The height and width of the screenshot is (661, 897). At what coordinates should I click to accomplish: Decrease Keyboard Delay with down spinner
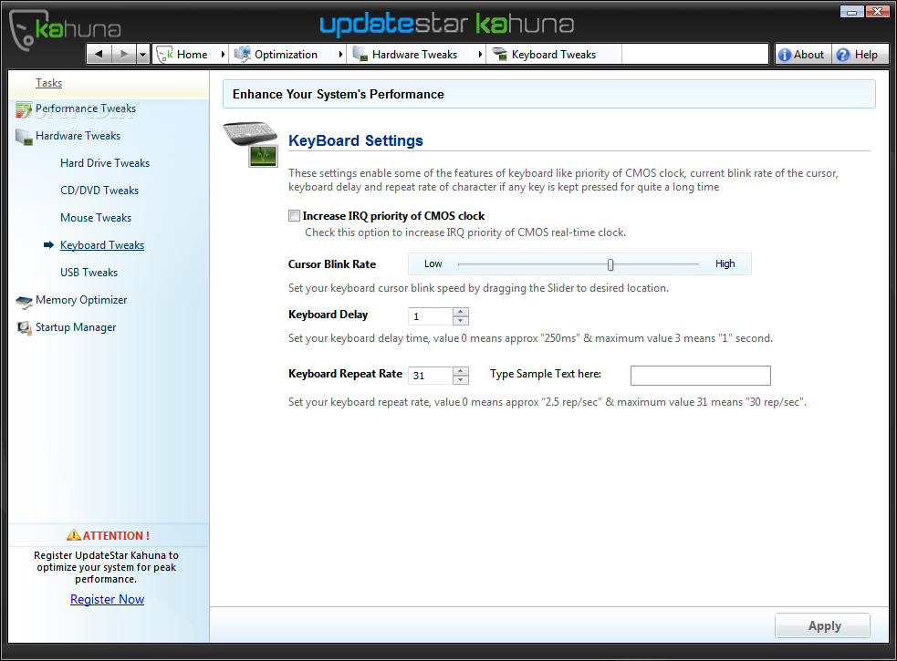pos(461,321)
